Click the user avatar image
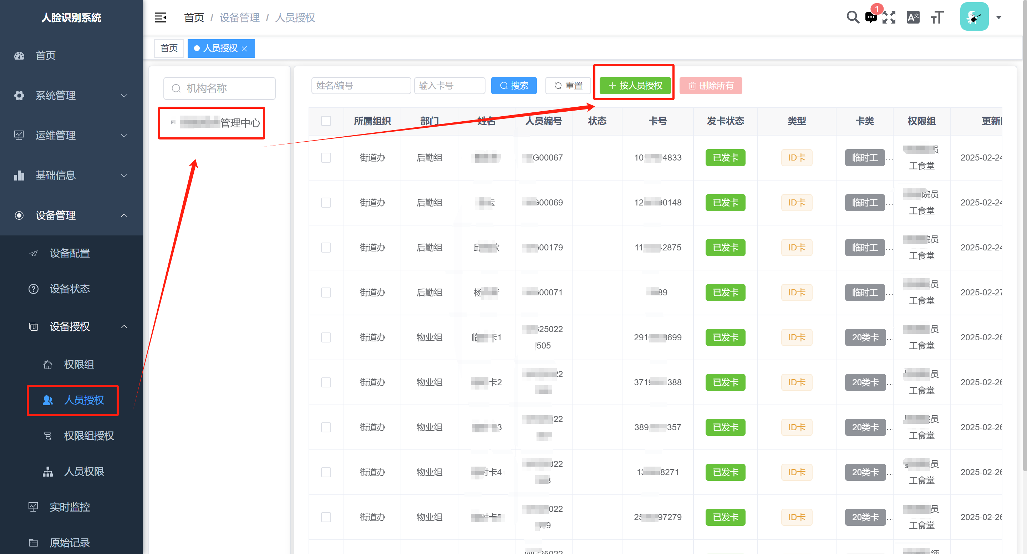Viewport: 1027px width, 554px height. pos(974,17)
